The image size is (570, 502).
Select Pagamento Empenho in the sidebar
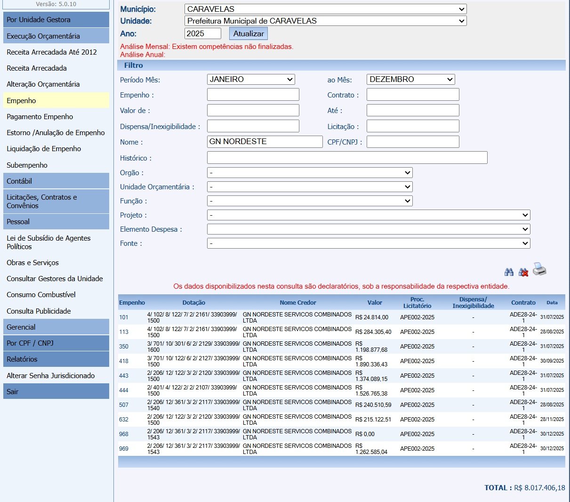point(40,117)
